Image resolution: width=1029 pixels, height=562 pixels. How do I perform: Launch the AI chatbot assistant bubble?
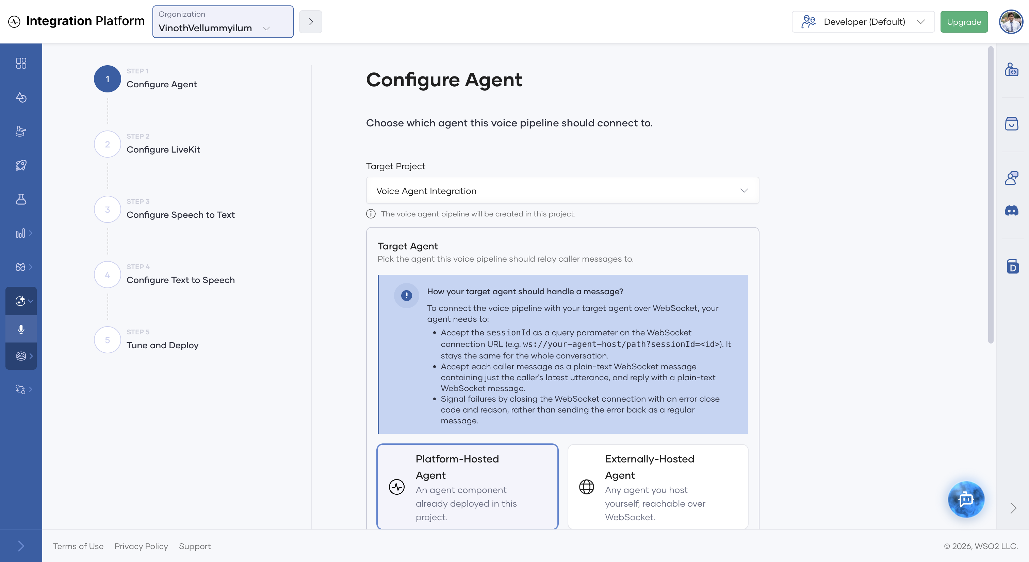966,499
